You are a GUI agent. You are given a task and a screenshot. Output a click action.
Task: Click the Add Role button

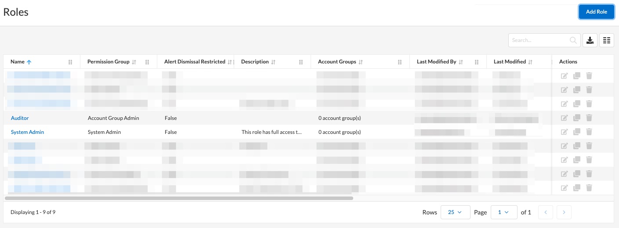[596, 12]
